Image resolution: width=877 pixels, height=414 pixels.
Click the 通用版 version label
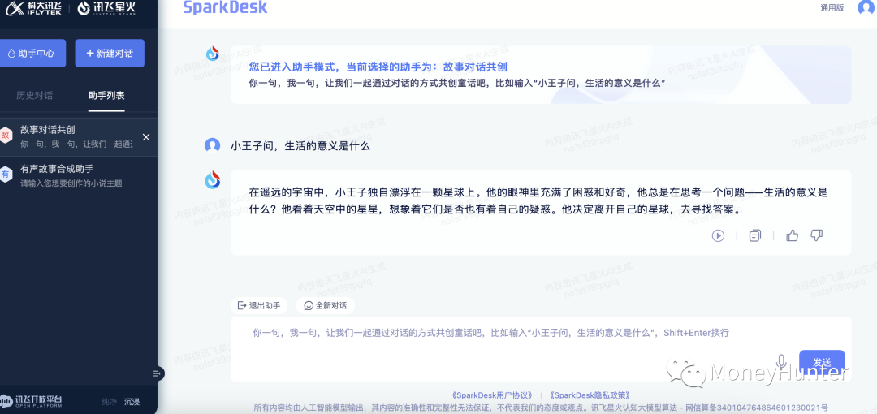click(832, 8)
